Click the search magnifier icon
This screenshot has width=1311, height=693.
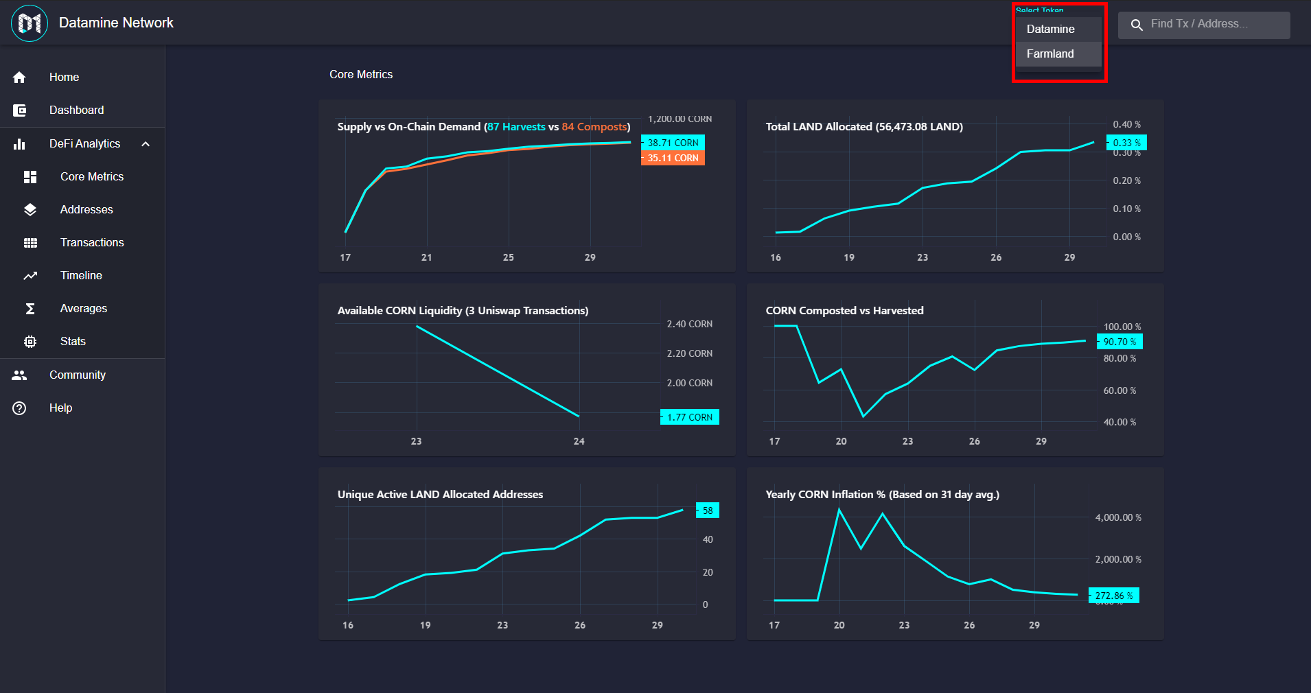[x=1137, y=25]
